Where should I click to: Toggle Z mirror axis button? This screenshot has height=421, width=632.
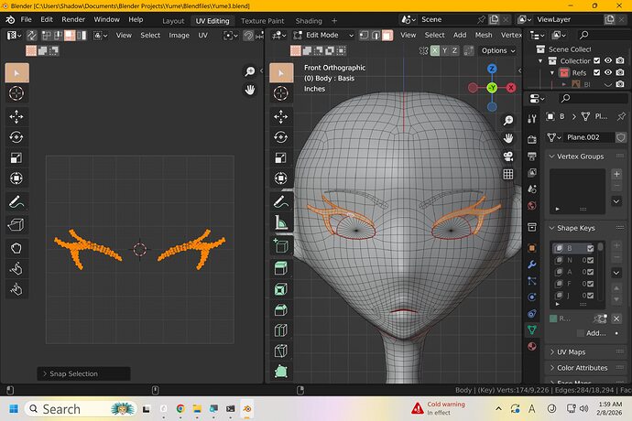pos(454,50)
